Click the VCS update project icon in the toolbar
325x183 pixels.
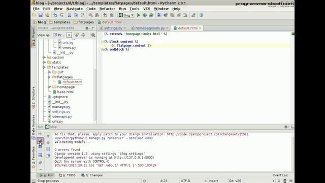(x=159, y=15)
